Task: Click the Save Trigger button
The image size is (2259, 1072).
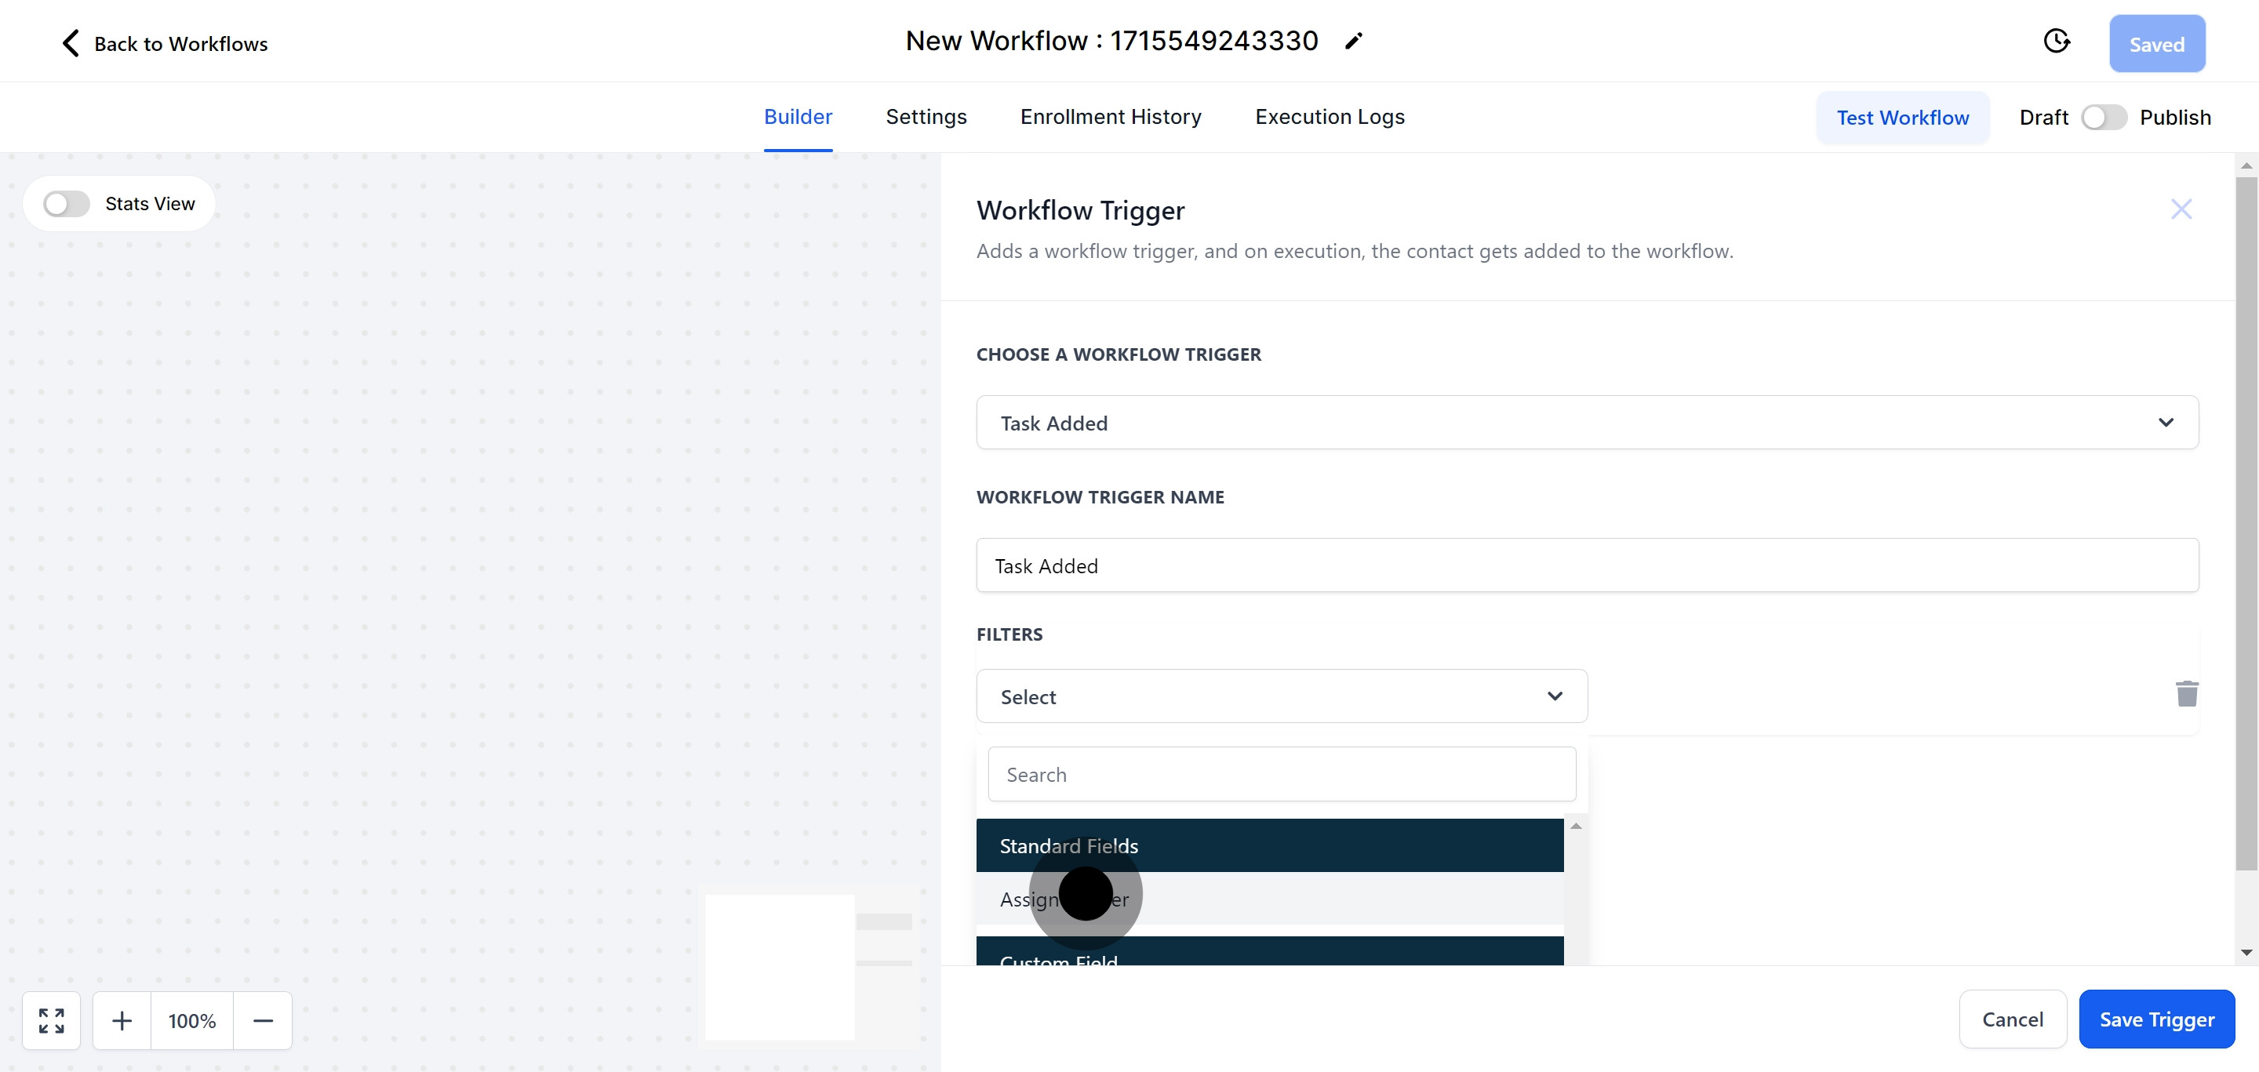Action: 2155,1019
